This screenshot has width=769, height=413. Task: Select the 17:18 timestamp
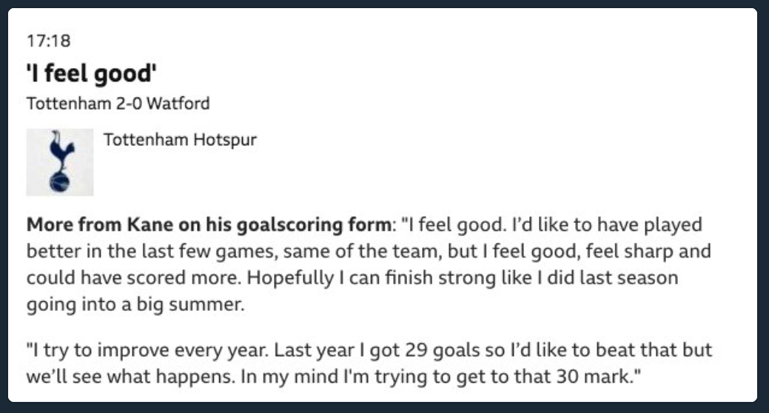(49, 41)
